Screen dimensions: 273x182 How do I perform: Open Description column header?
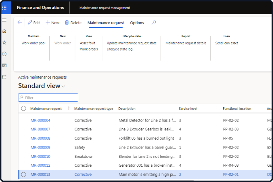pos(127,109)
